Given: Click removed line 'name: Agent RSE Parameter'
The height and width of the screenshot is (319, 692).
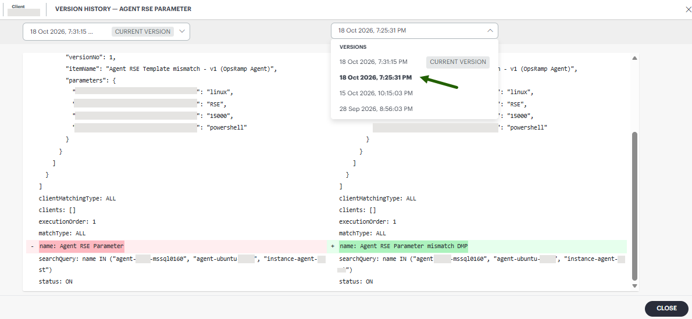Looking at the screenshot, I should (81, 246).
